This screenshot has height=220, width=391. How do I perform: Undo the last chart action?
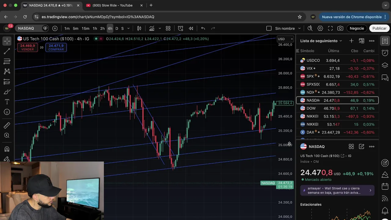[x=203, y=28]
